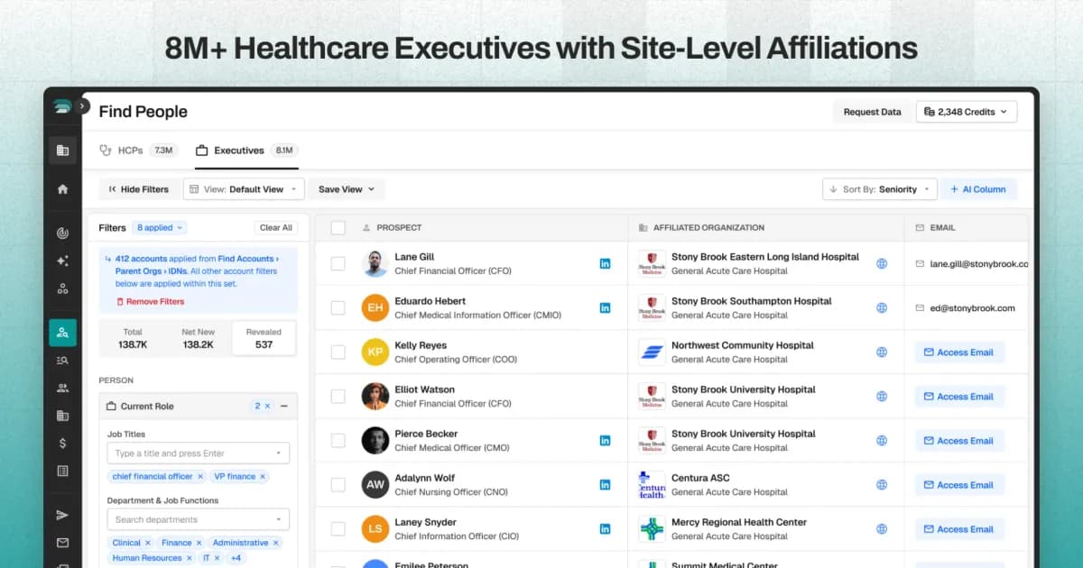1083x568 pixels.
Task: Click the Find People sidebar icon
Action: click(62, 333)
